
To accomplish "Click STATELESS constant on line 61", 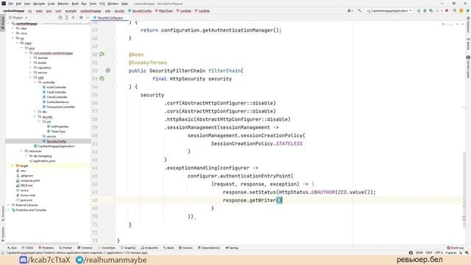I will click(x=289, y=144).
